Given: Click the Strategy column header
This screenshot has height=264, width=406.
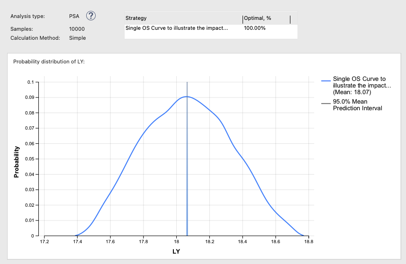Looking at the screenshot, I should [x=136, y=18].
